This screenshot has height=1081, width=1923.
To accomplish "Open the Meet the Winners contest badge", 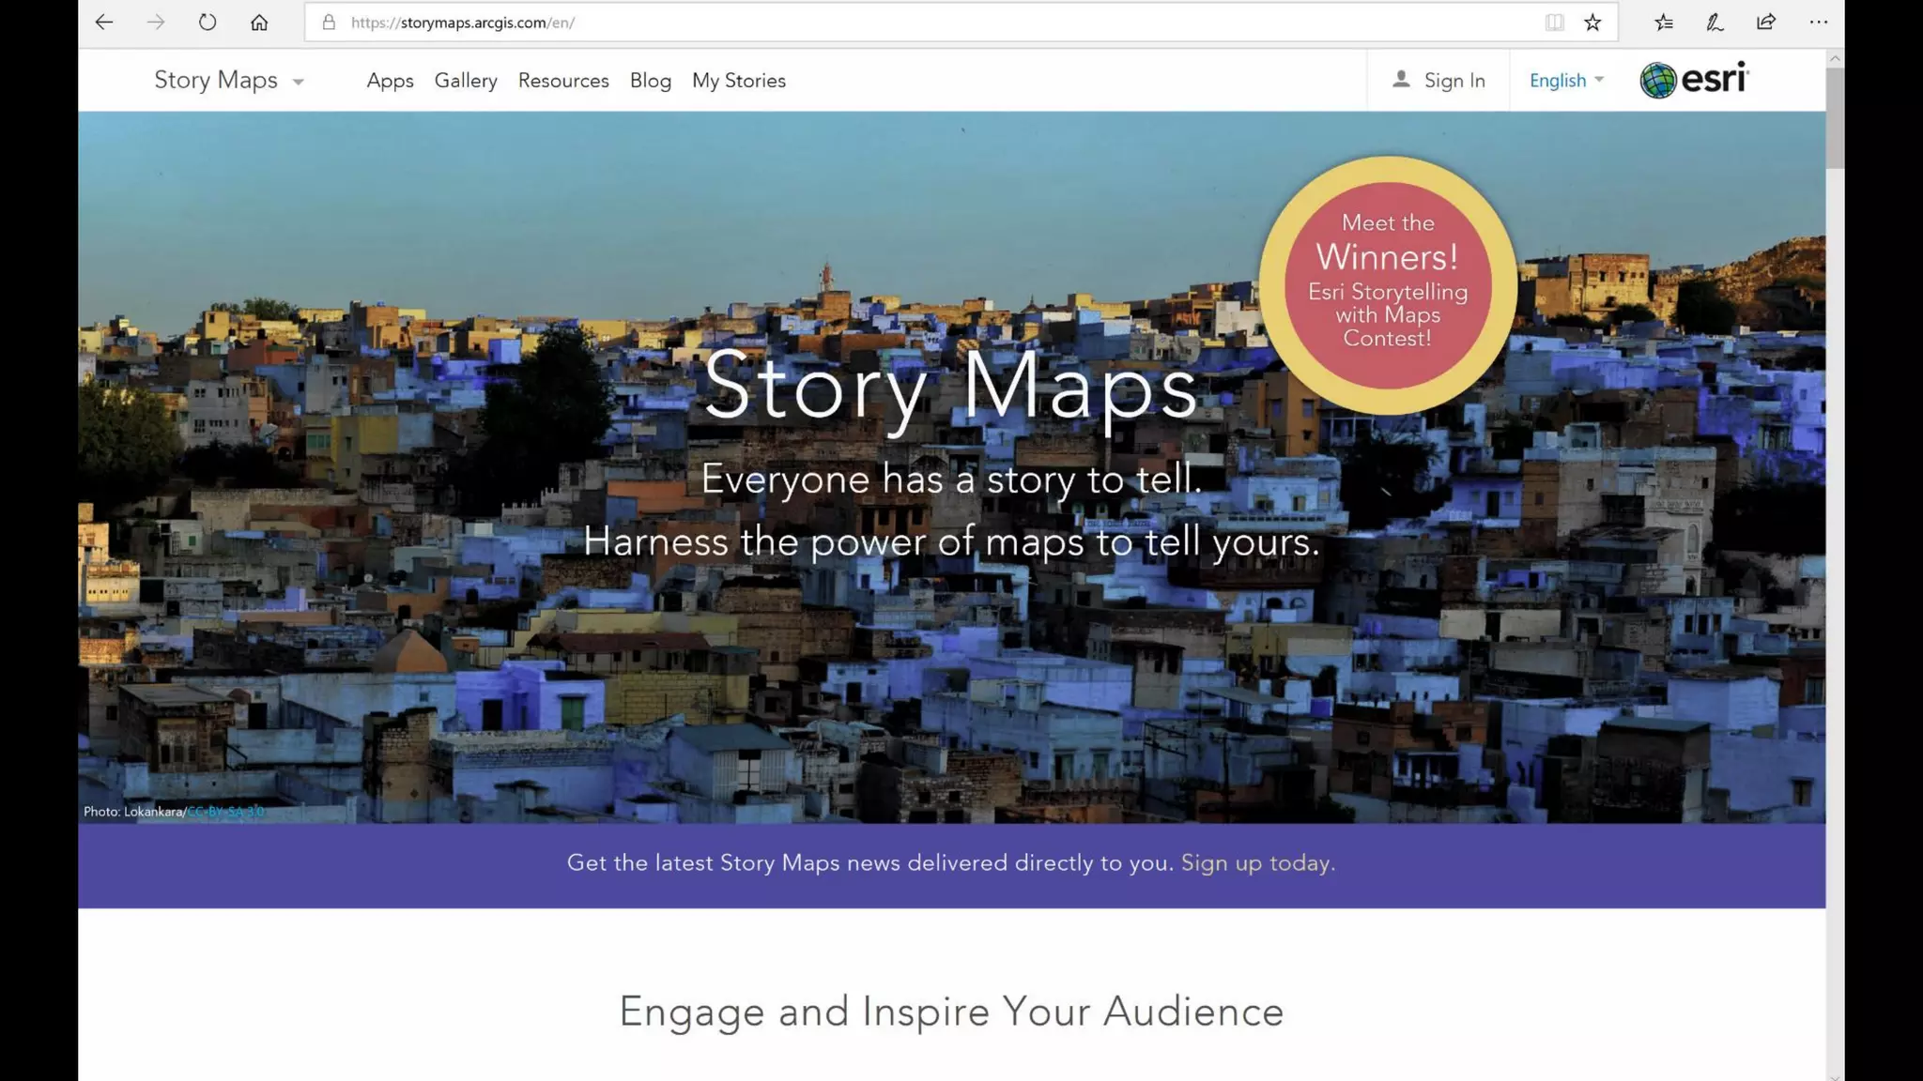I will pos(1388,285).
